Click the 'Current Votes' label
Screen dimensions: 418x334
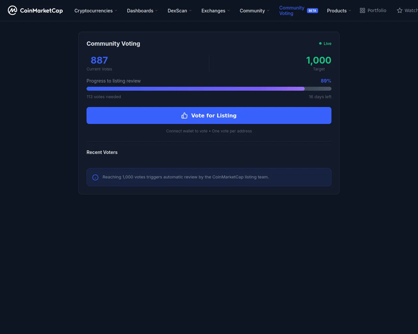click(99, 69)
